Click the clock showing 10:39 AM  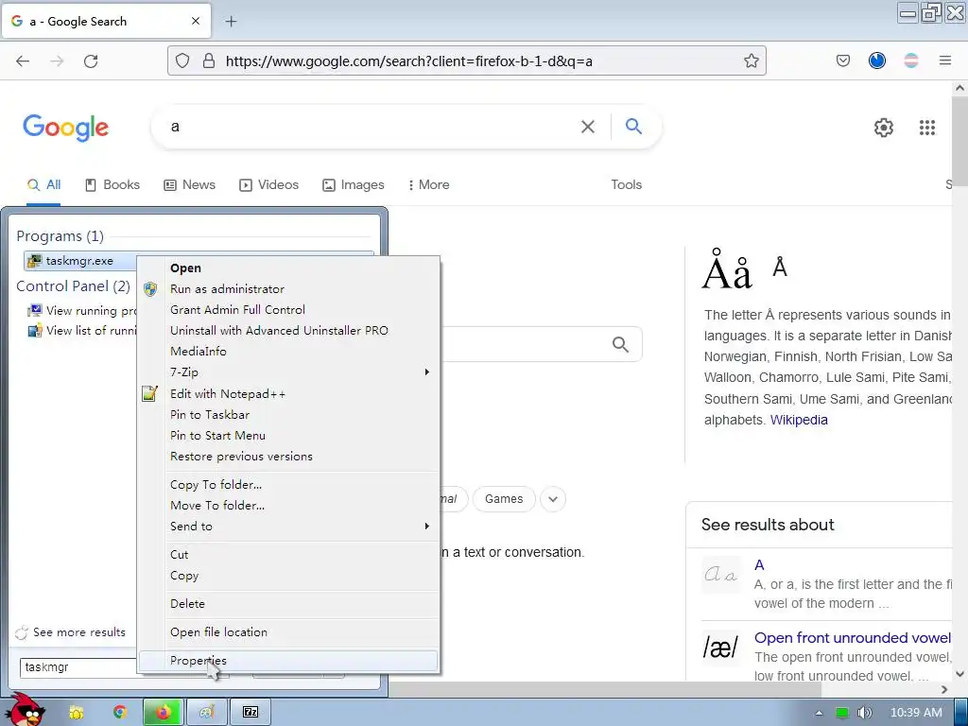point(916,713)
